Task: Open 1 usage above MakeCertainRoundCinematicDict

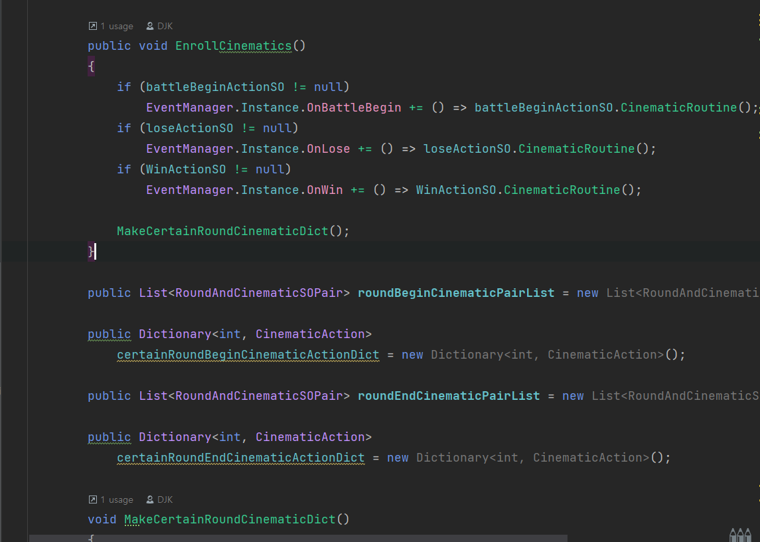Action: 117,499
